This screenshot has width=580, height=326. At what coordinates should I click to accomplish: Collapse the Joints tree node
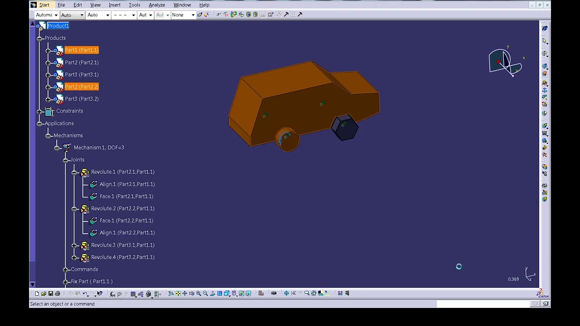tap(66, 160)
